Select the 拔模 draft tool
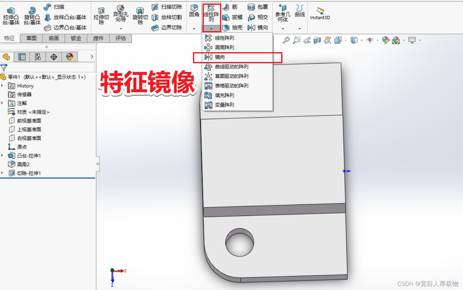 point(232,17)
